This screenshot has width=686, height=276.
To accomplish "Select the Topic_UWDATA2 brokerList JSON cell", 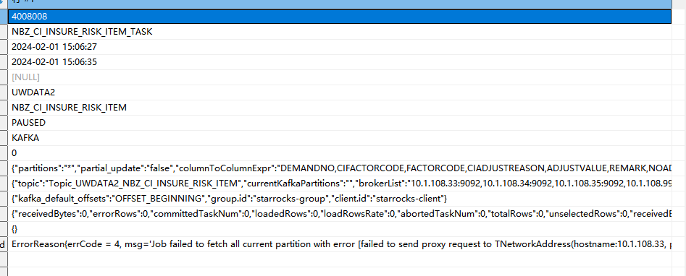I will tap(340, 184).
